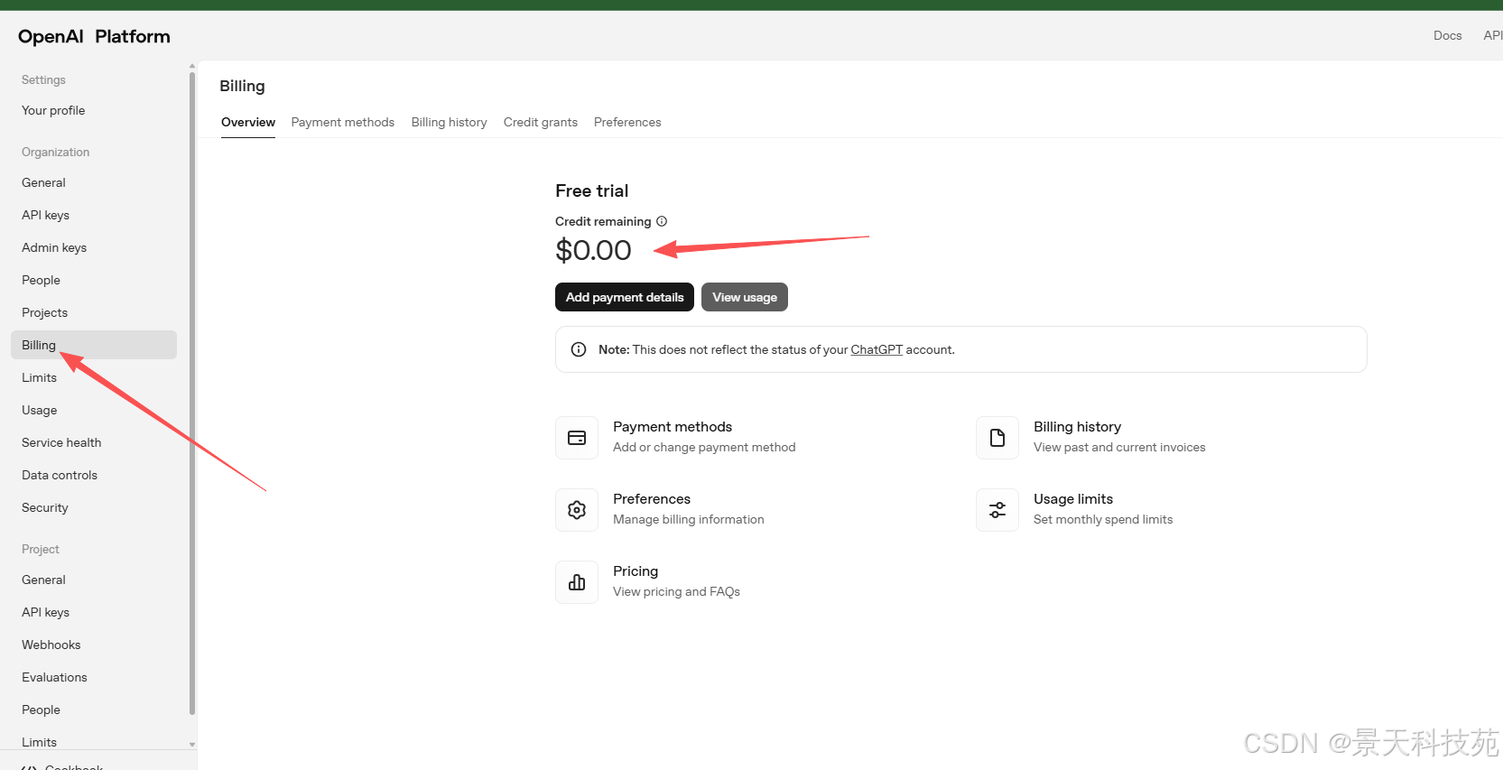Click the Payment methods card title
The image size is (1503, 770).
point(673,427)
